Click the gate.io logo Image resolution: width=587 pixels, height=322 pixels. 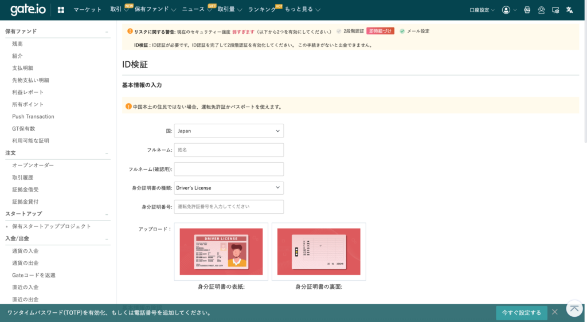28,10
